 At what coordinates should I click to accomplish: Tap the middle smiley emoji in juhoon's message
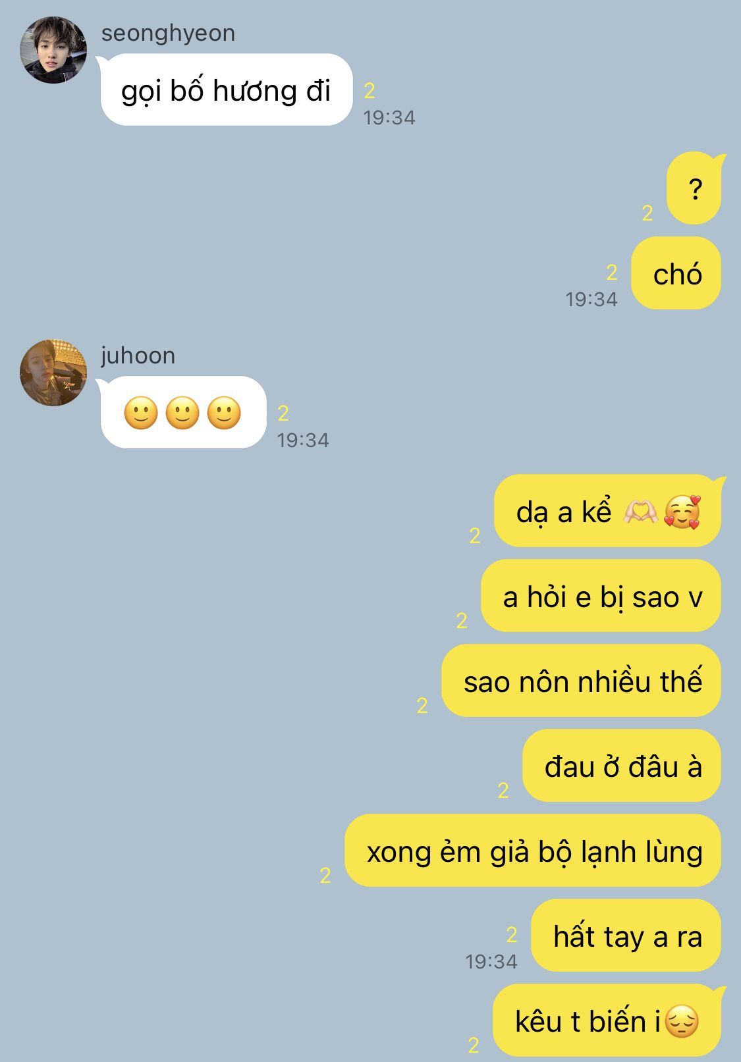(x=182, y=413)
